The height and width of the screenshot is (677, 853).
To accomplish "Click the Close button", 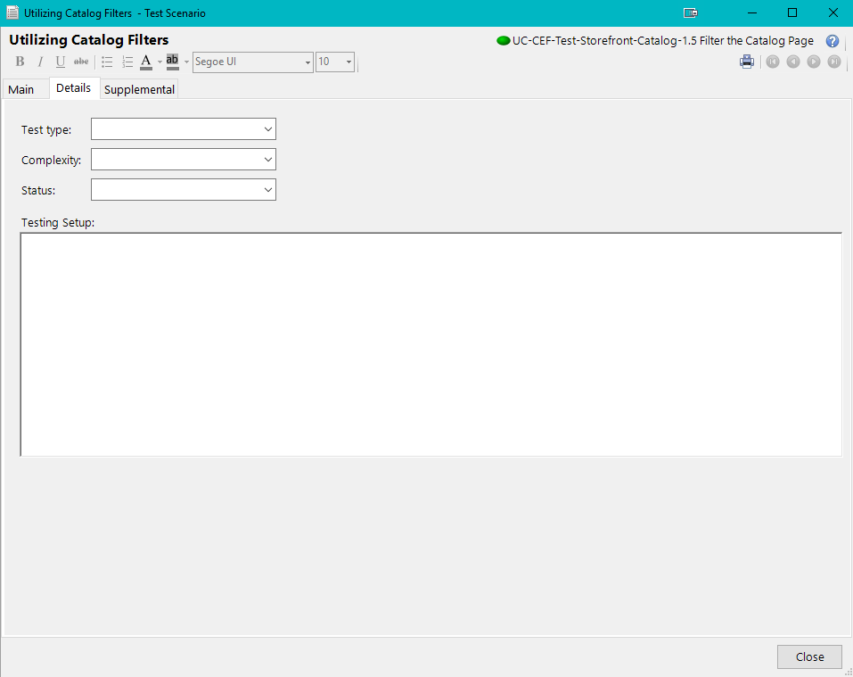I will 809,656.
